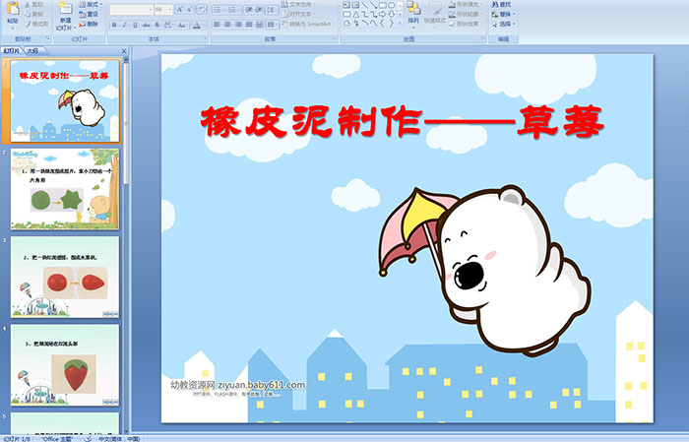This screenshot has width=689, height=442.
Task: Open the Paragraph (段落) group dialog launcher
Action: 335,38
